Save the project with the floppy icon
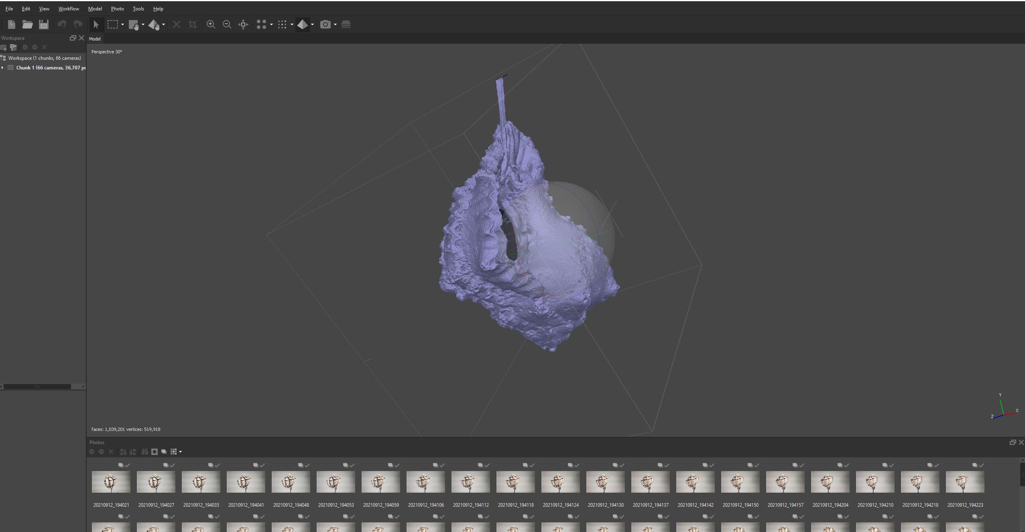 click(43, 24)
